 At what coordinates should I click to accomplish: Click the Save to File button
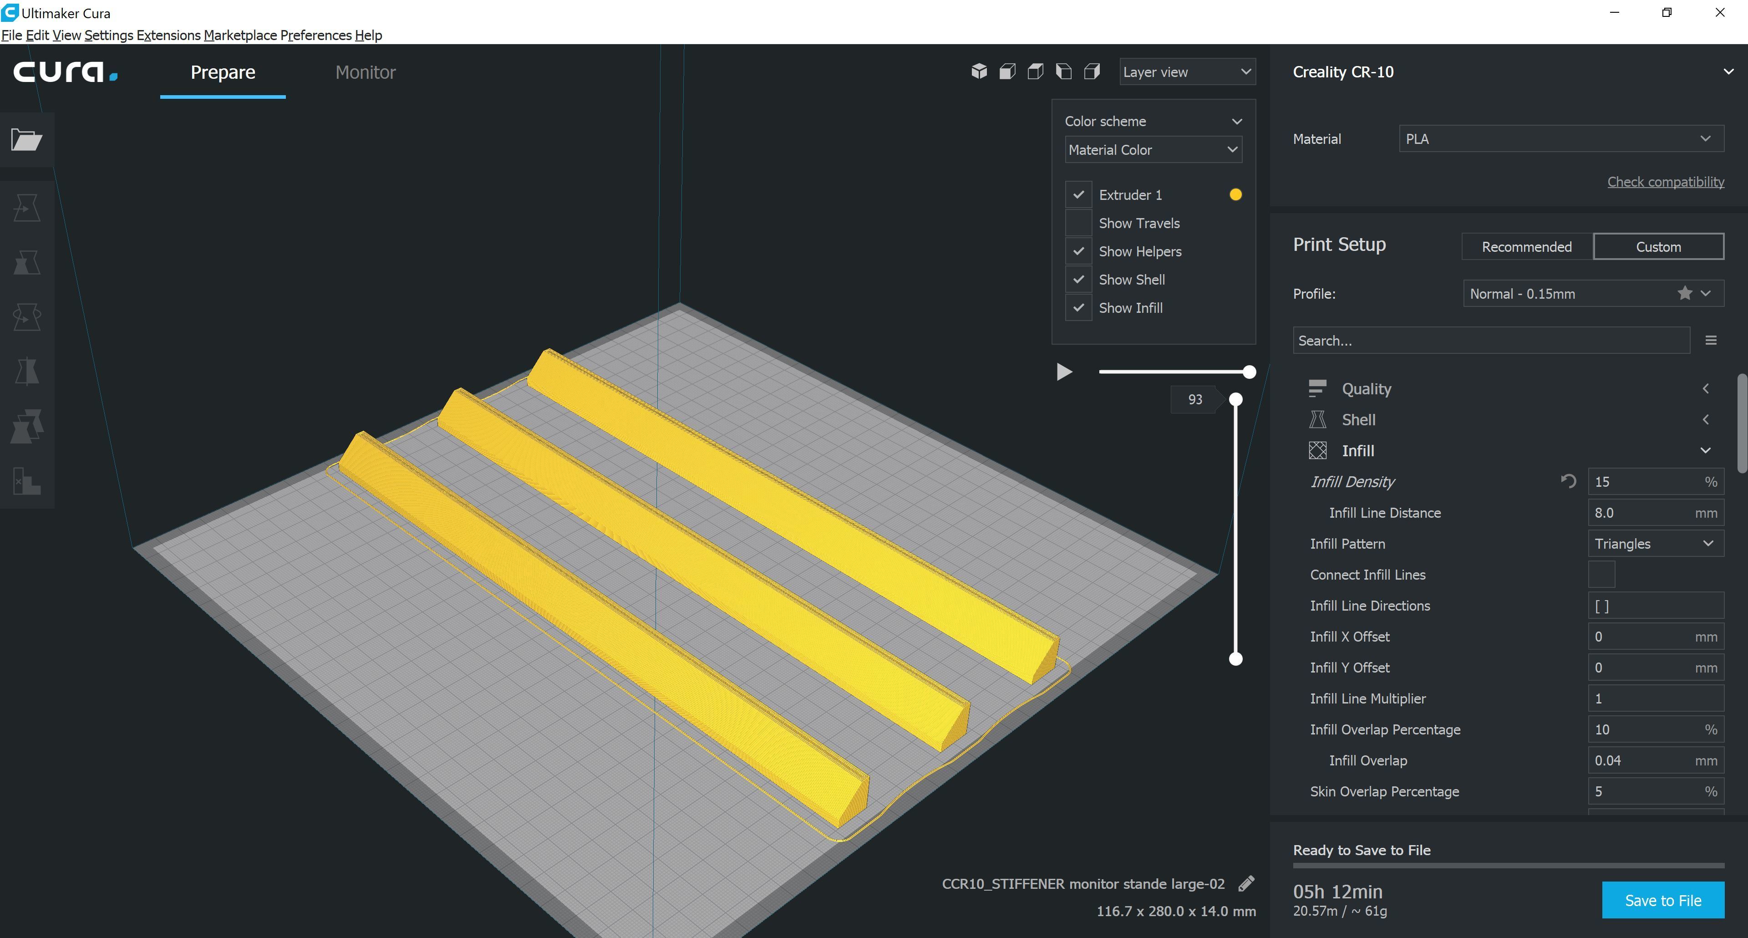(1662, 900)
